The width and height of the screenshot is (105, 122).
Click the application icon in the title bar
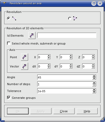pyautogui.click(x=4, y=3)
